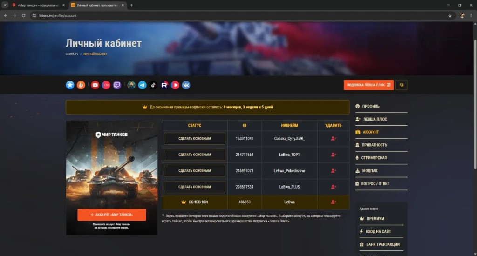Image resolution: width=477 pixels, height=256 pixels.
Task: Close the Личный кабинет browser tab
Action: [x=123, y=5]
